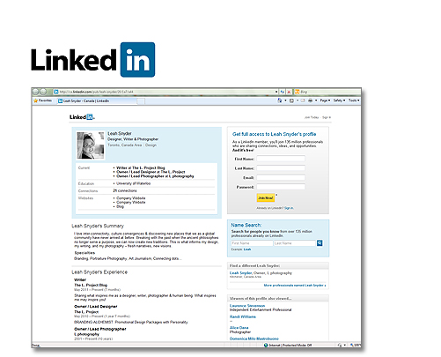
Task: Click the First Name field in signup form
Action: click(281, 159)
